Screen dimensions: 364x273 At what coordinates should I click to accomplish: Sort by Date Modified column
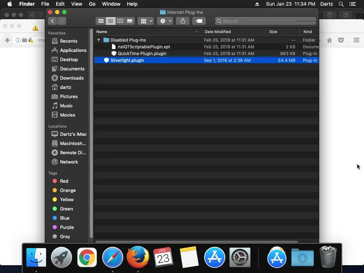tap(233, 32)
